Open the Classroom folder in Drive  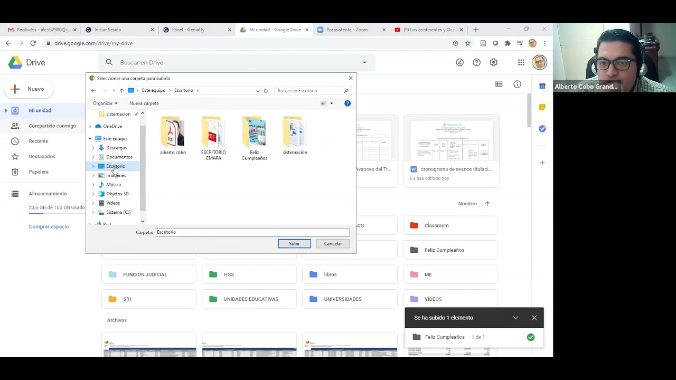click(450, 225)
